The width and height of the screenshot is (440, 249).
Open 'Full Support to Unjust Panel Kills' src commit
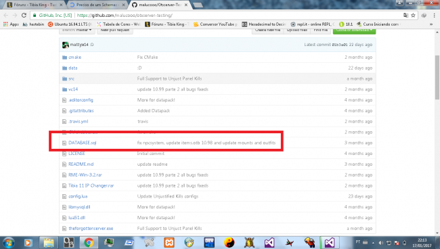[x=169, y=78]
